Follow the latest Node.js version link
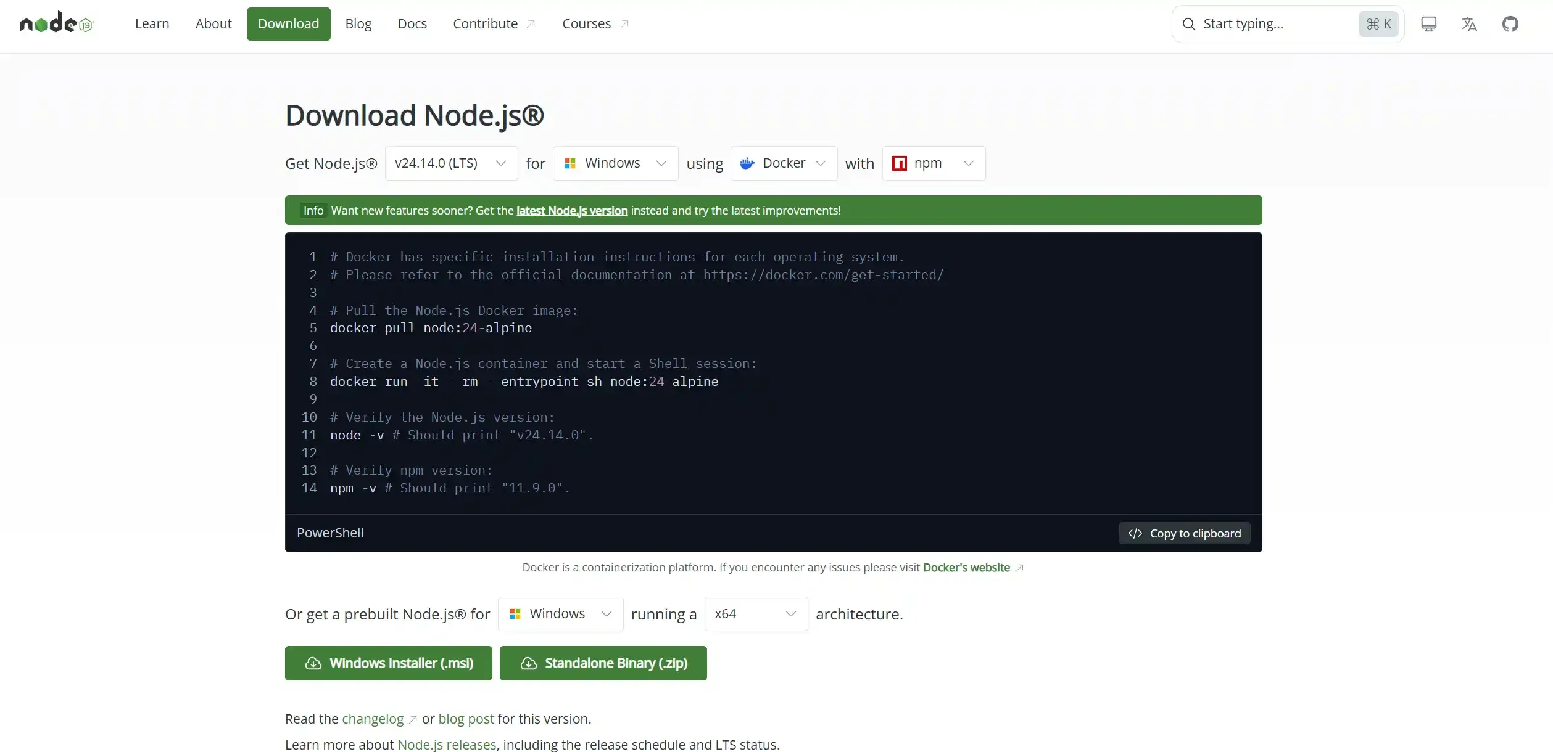The width and height of the screenshot is (1553, 752). click(571, 210)
